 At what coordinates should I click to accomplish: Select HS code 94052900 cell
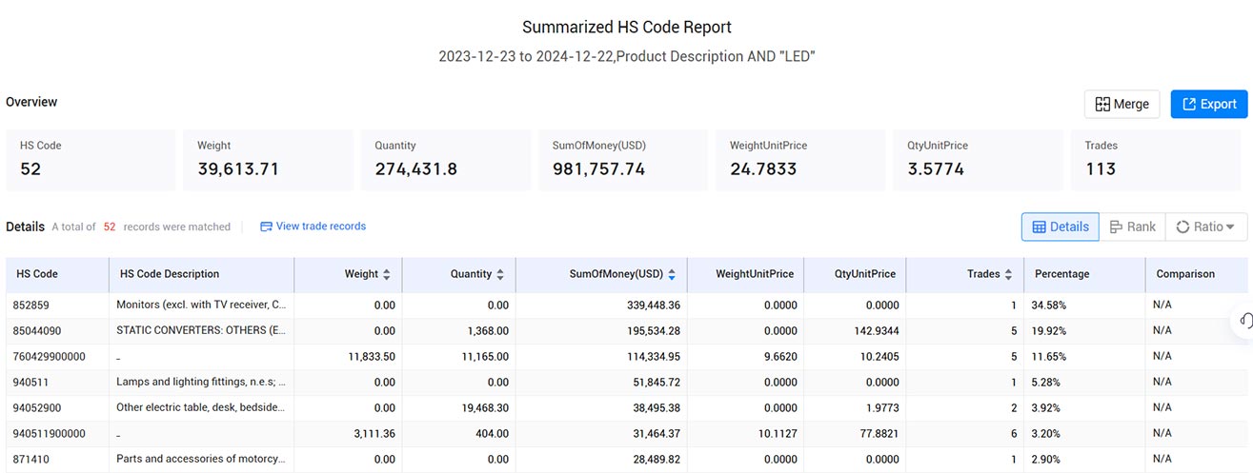point(36,408)
